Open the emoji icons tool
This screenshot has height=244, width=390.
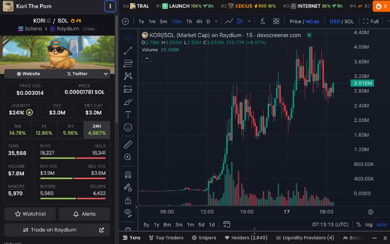tap(128, 127)
